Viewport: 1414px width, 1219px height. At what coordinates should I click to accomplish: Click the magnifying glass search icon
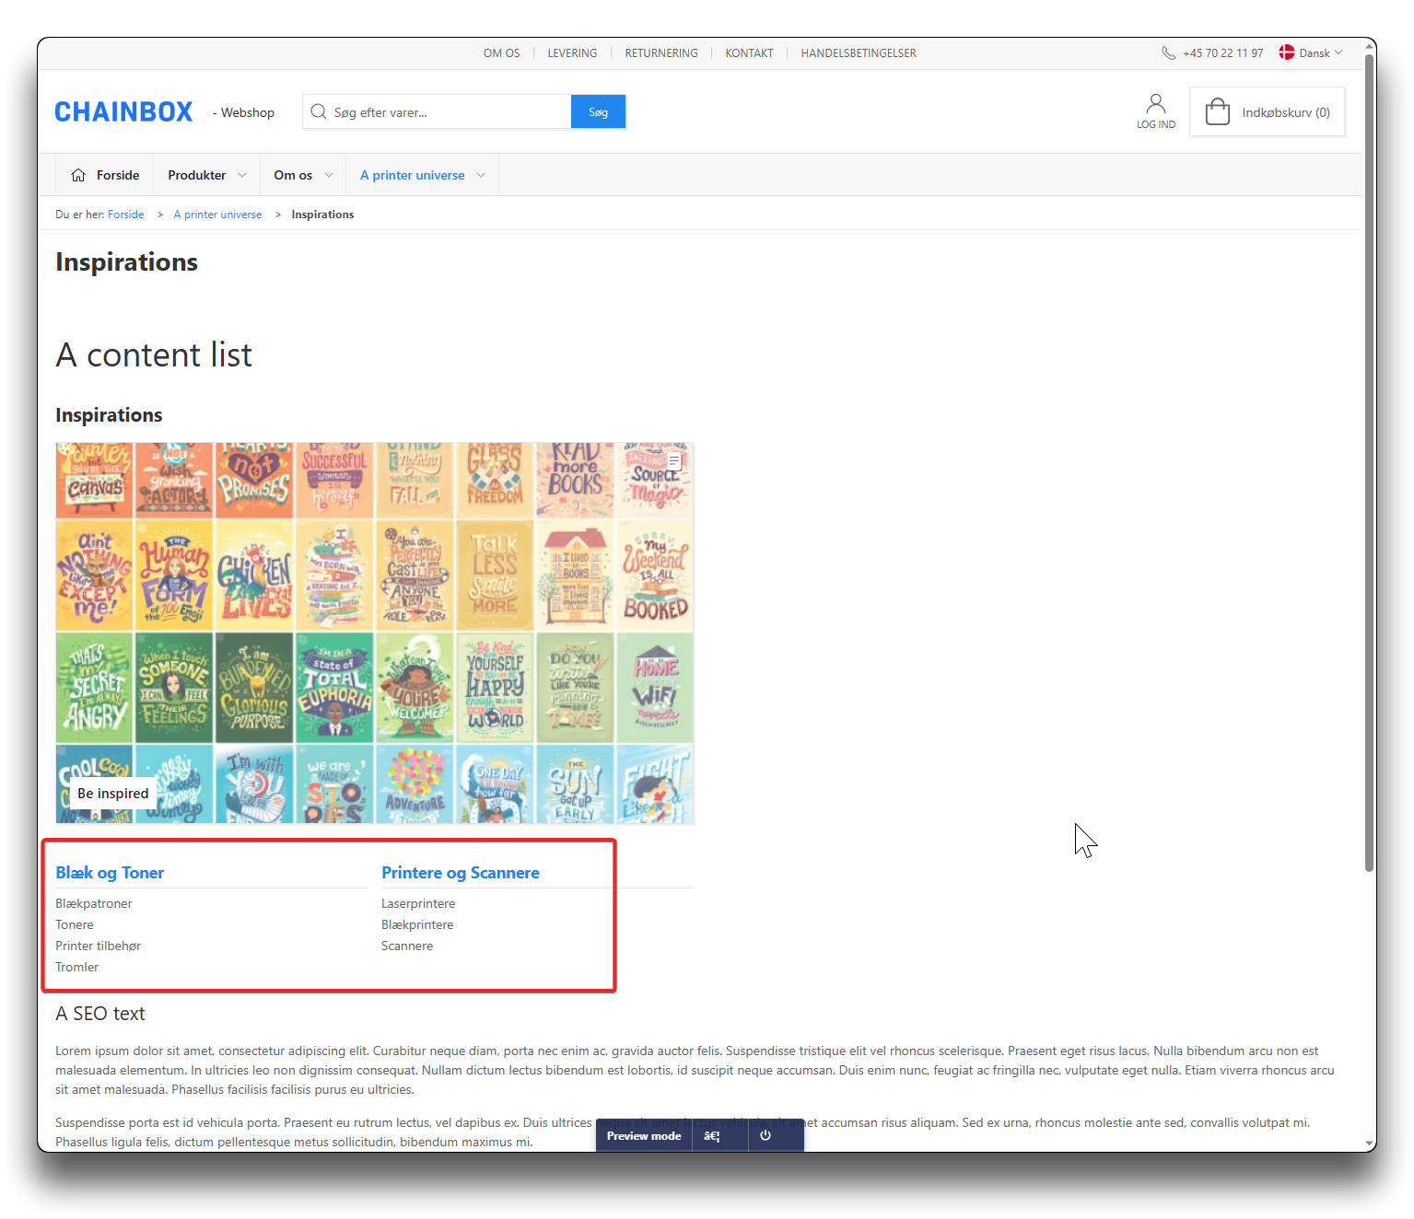(x=319, y=111)
